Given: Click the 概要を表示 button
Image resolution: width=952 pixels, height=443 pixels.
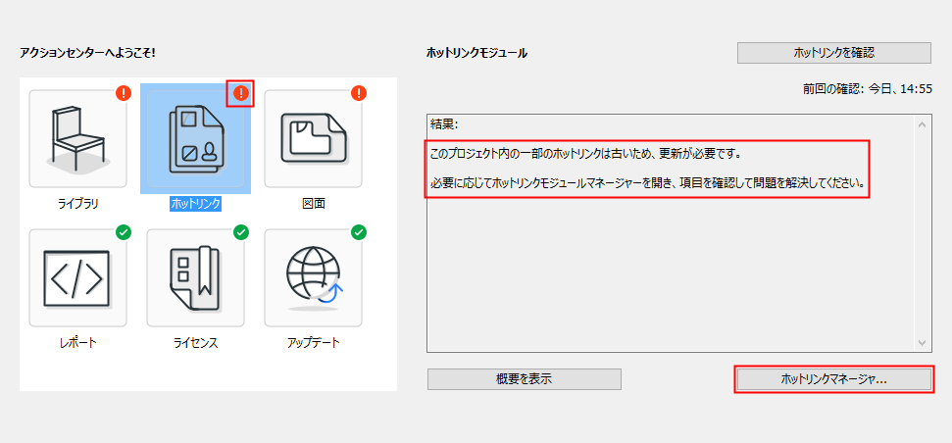Looking at the screenshot, I should [x=524, y=379].
